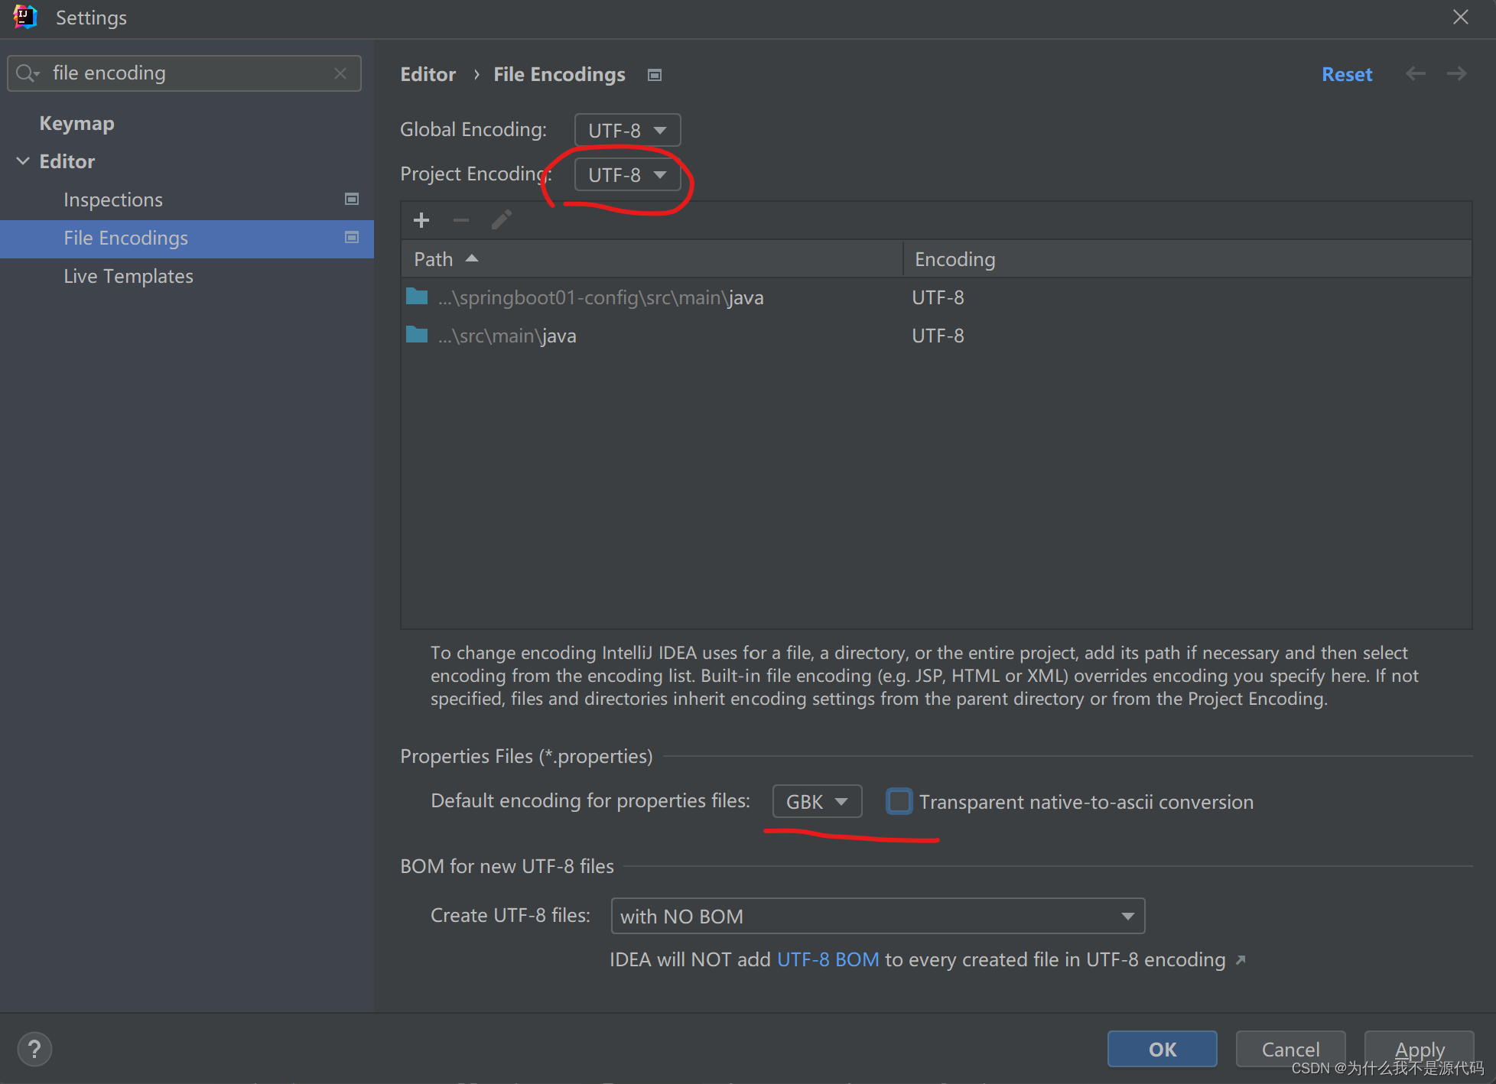The width and height of the screenshot is (1496, 1084).
Task: Click the question mark help icon
Action: [34, 1049]
